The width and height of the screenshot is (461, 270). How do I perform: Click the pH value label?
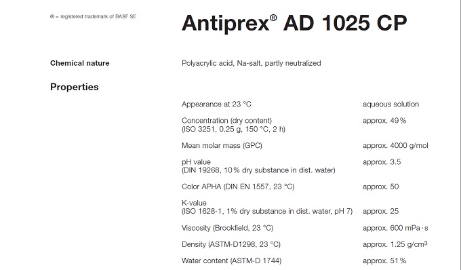coord(196,162)
